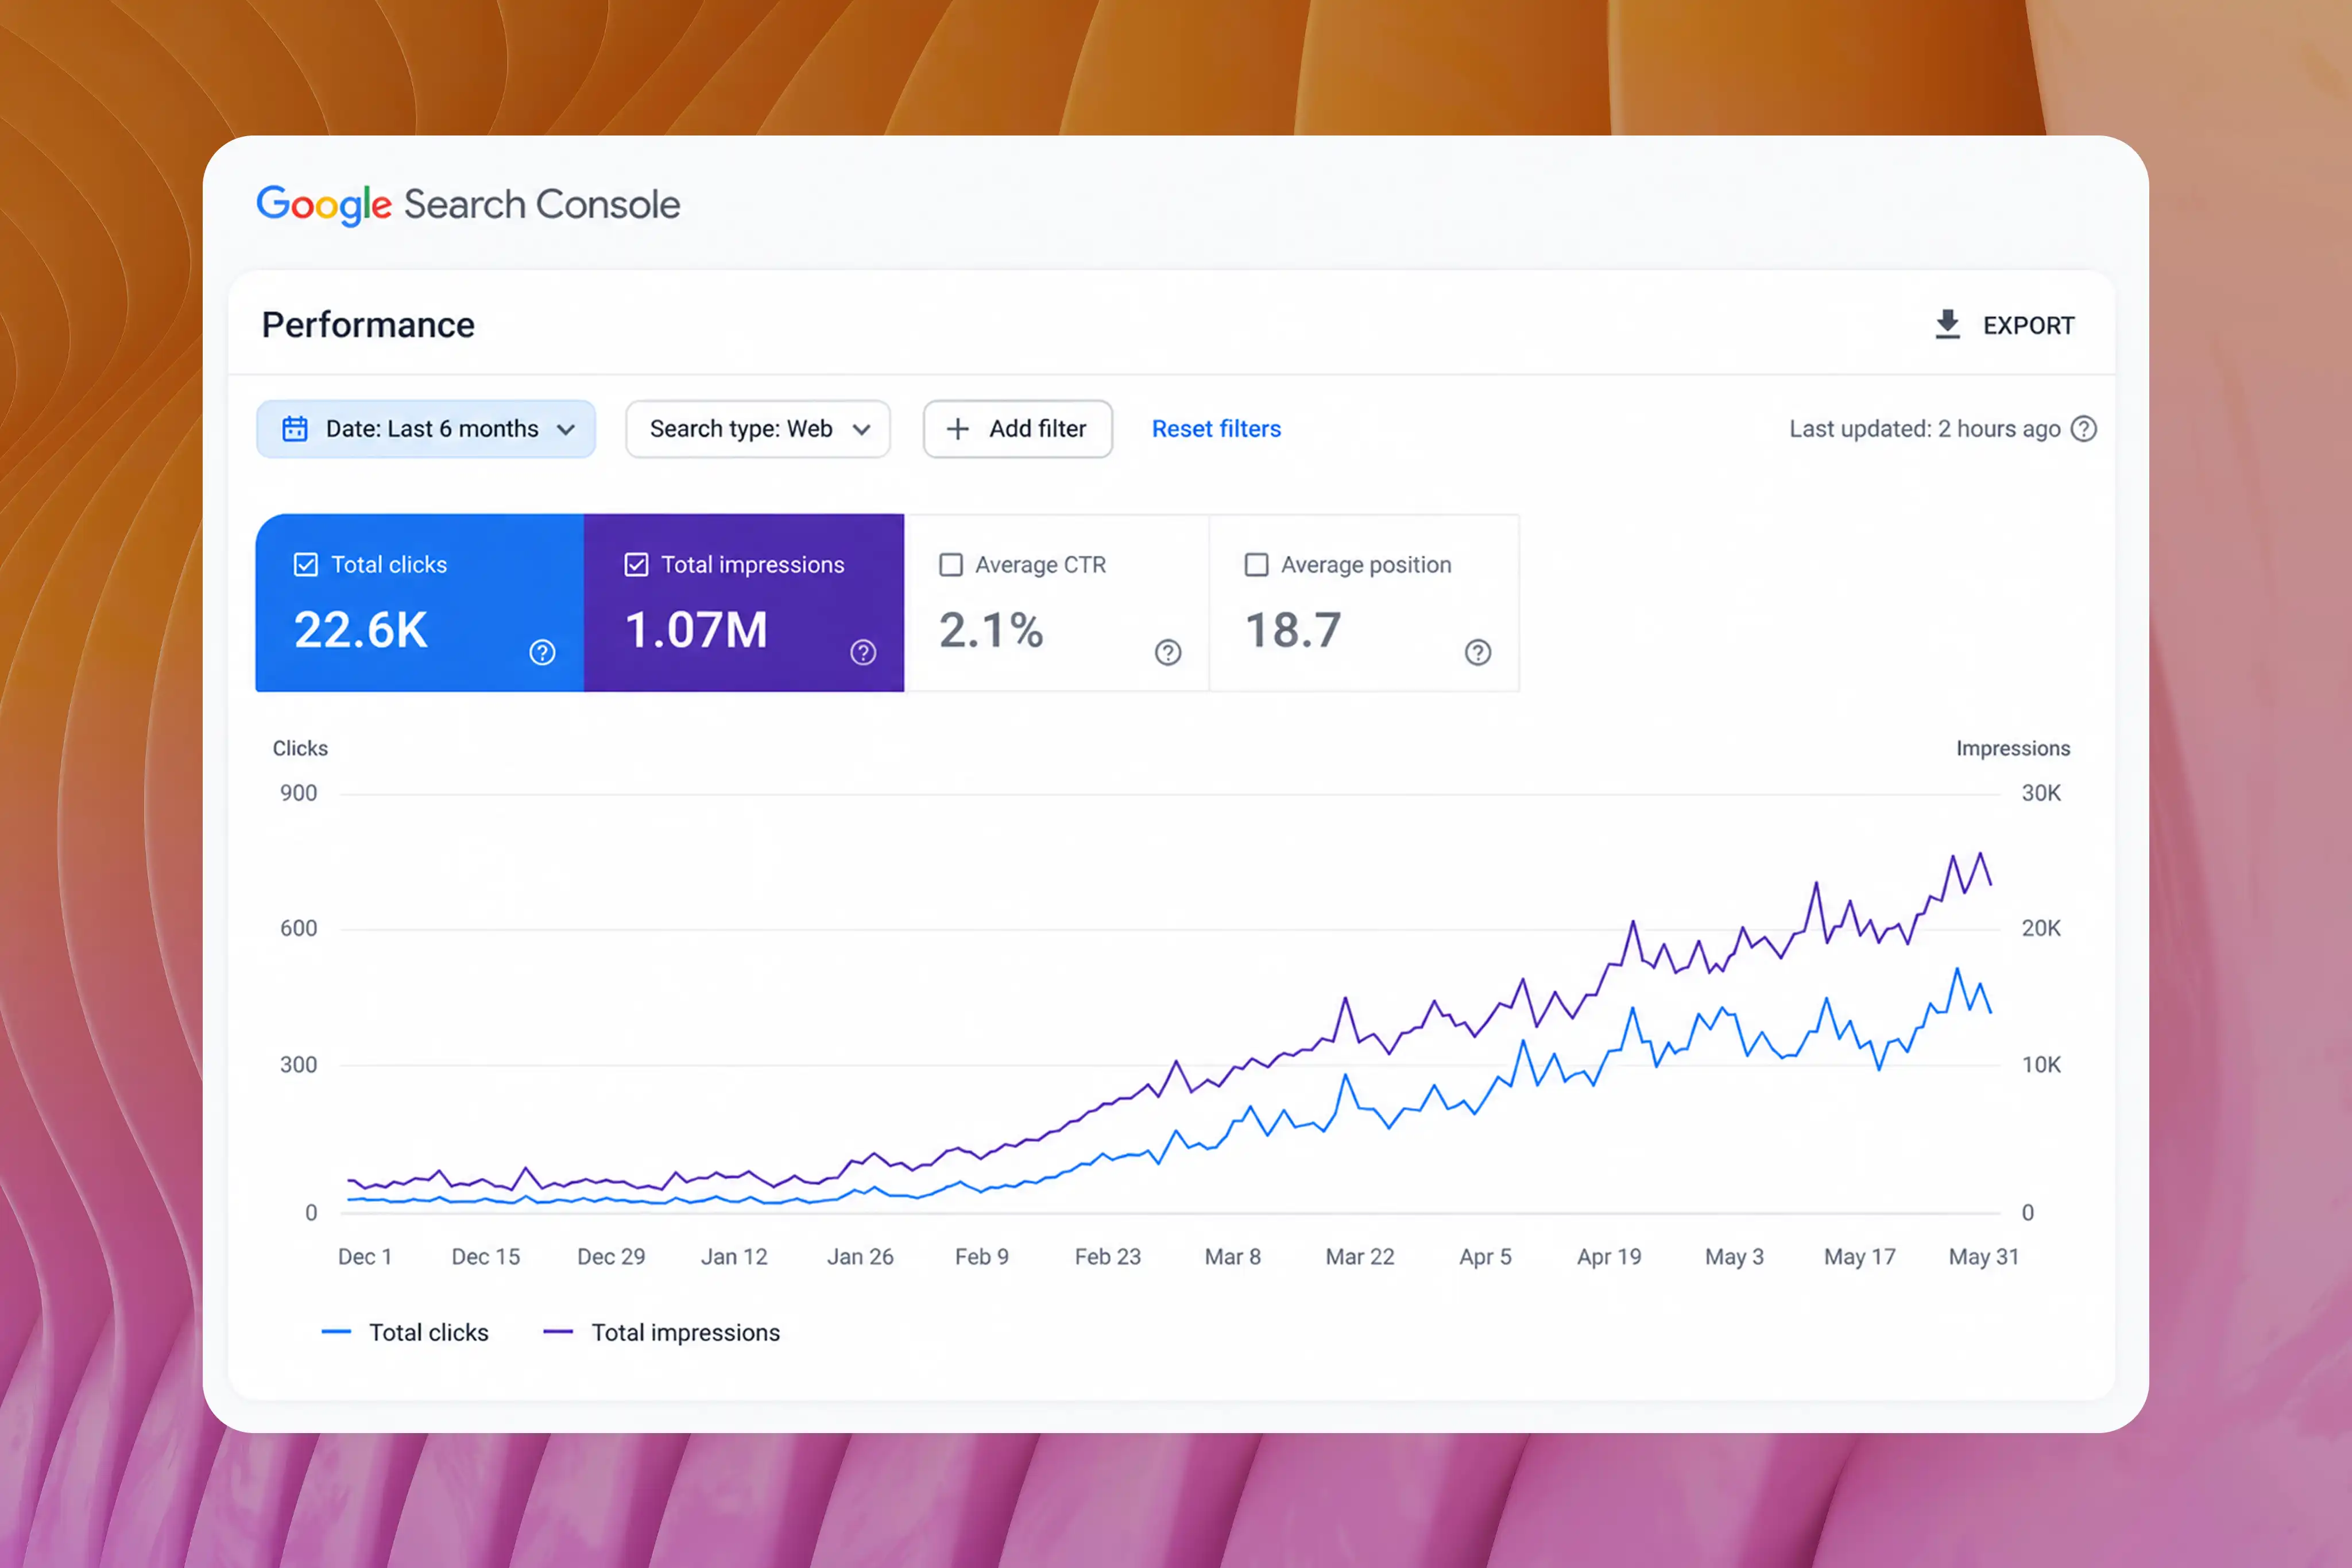Enable the Average CTR checkbox

coord(951,565)
